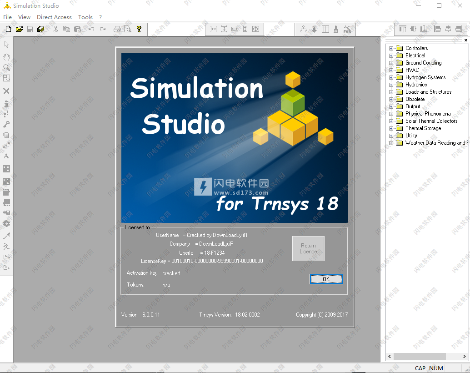470x373 pixels.
Task: Select the Utility tree item
Action: point(411,136)
